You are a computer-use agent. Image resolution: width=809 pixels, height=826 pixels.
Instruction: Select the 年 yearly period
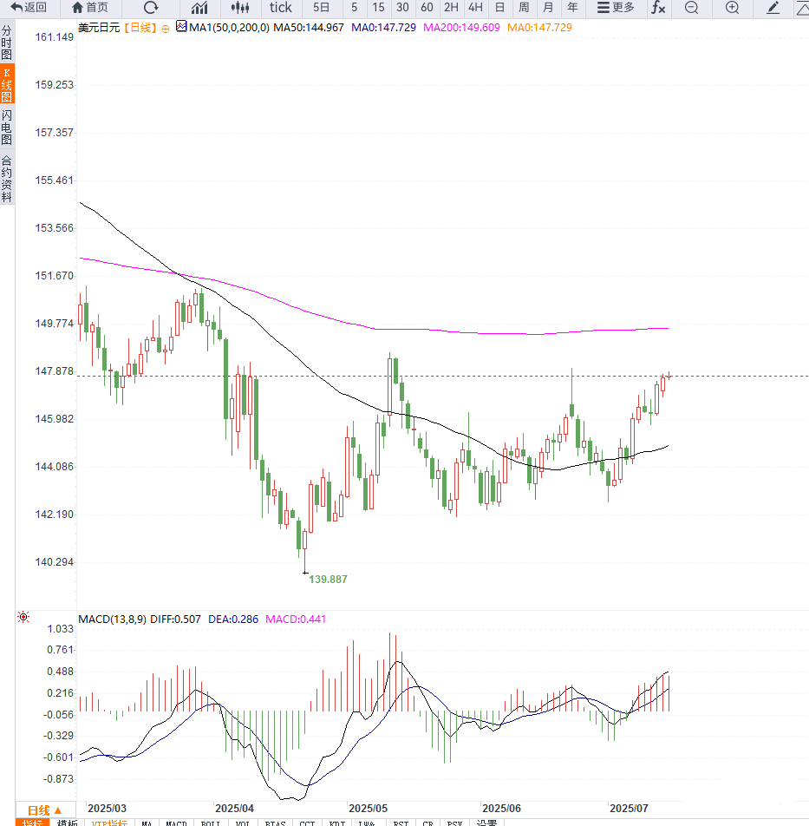572,7
